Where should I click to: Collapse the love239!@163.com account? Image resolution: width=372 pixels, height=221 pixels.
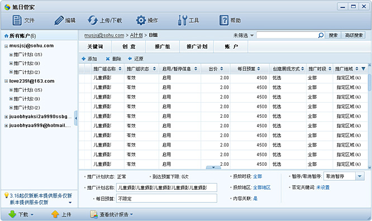[6, 81]
